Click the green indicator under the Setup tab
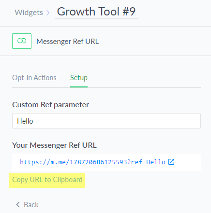 click(x=79, y=87)
